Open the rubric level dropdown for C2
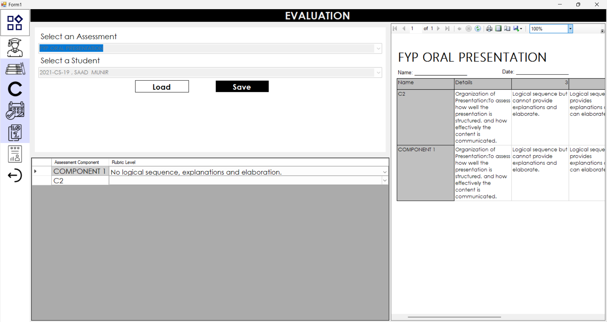This screenshot has width=607, height=322. pos(384,181)
